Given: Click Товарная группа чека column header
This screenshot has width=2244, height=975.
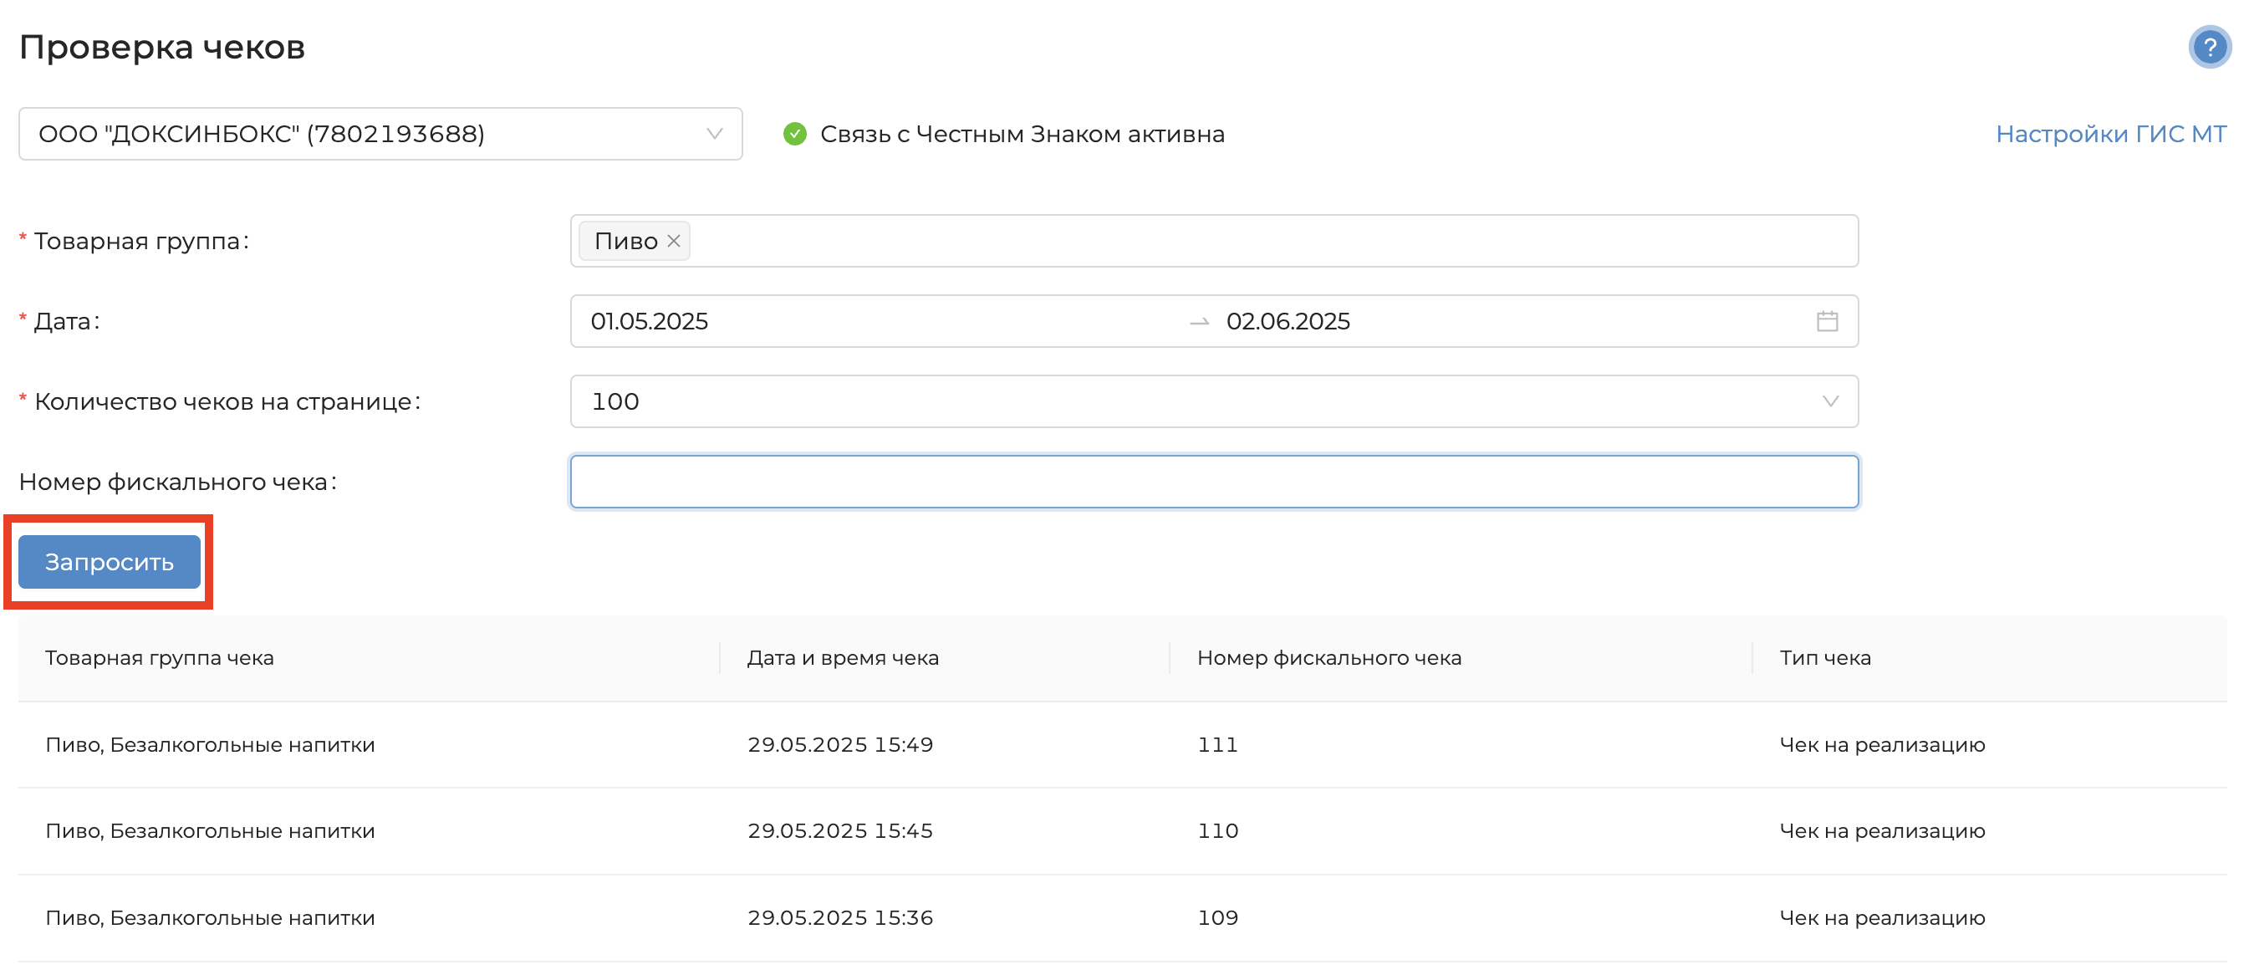Looking at the screenshot, I should (x=160, y=658).
